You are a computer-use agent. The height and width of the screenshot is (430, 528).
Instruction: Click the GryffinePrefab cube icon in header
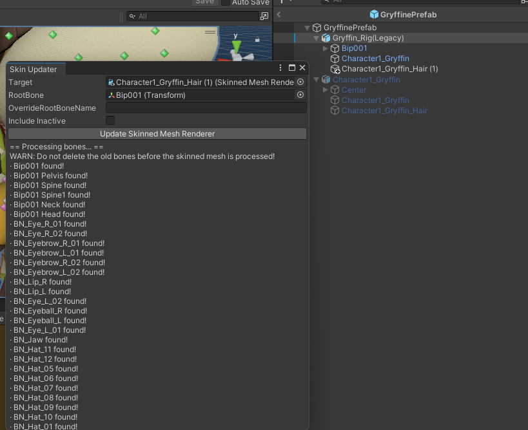pyautogui.click(x=374, y=14)
